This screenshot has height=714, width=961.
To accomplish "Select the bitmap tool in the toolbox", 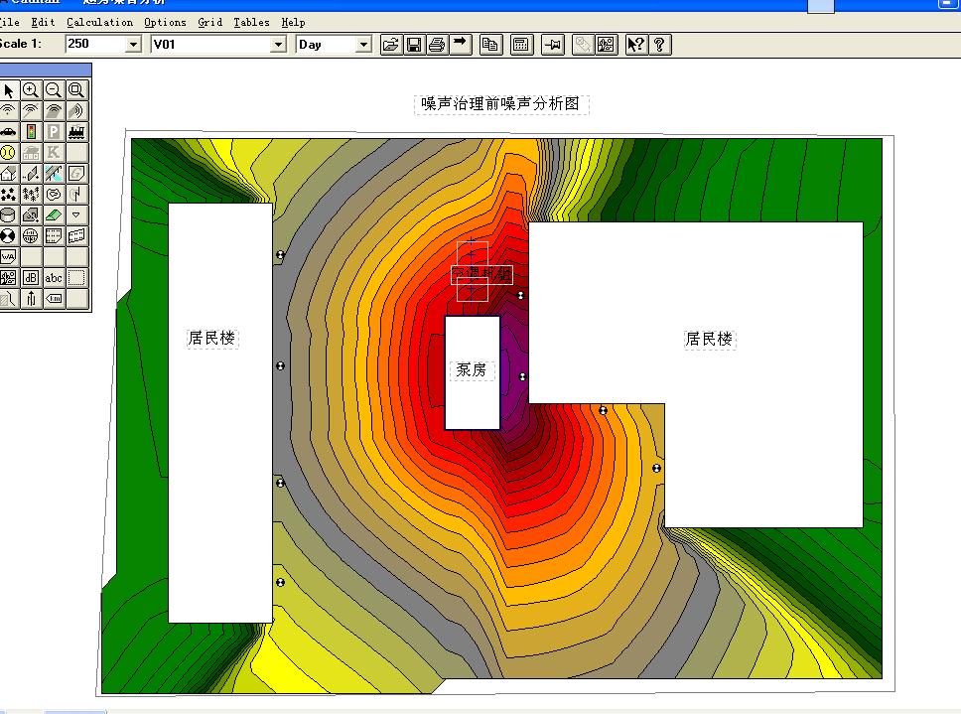I will pos(9,278).
